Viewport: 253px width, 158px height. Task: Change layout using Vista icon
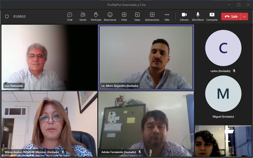pos(124,16)
